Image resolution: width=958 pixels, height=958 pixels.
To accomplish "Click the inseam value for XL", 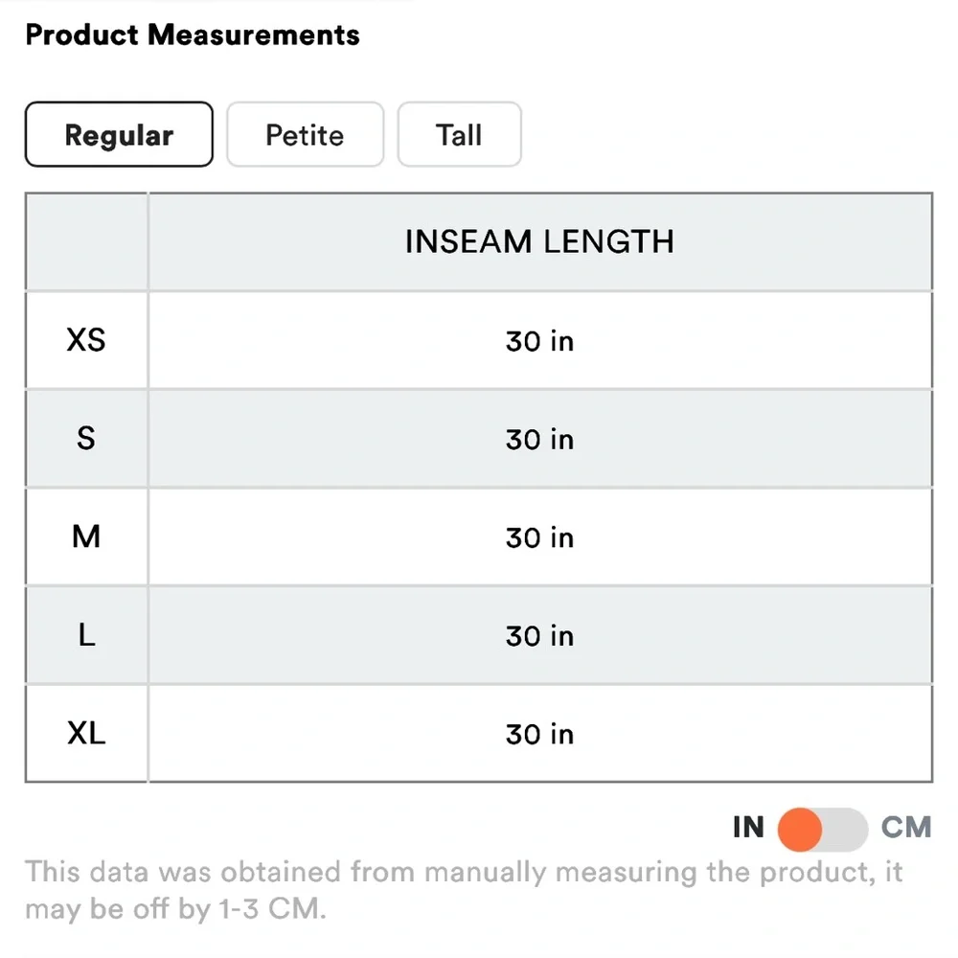I will tap(539, 735).
